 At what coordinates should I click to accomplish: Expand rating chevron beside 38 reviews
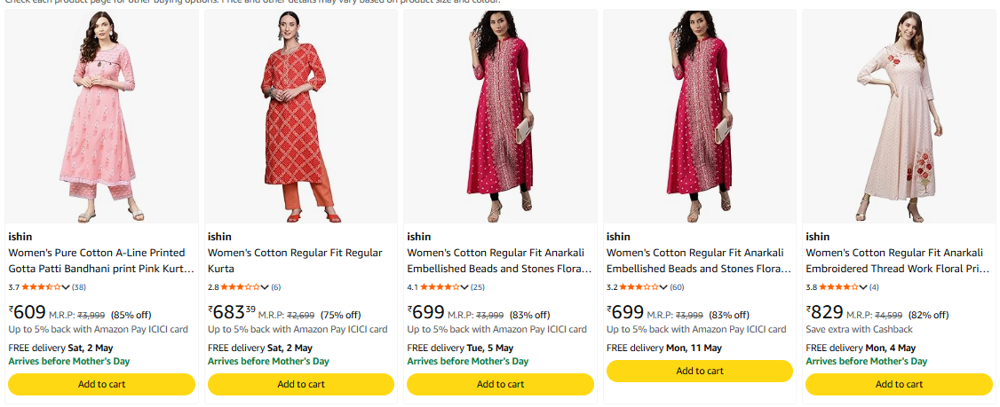pyautogui.click(x=67, y=287)
